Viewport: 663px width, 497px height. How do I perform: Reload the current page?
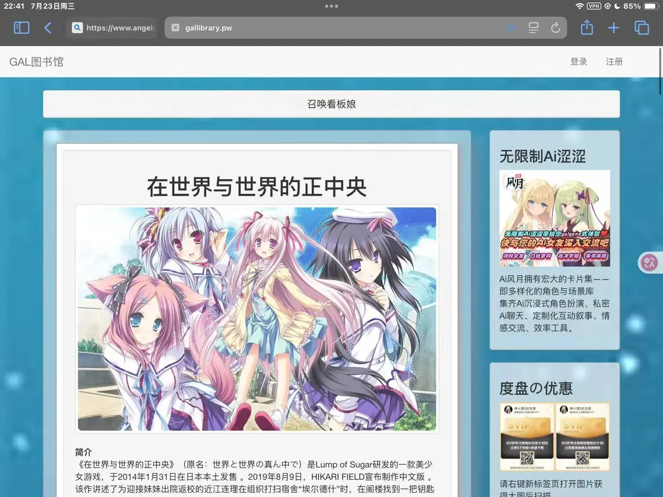(556, 28)
